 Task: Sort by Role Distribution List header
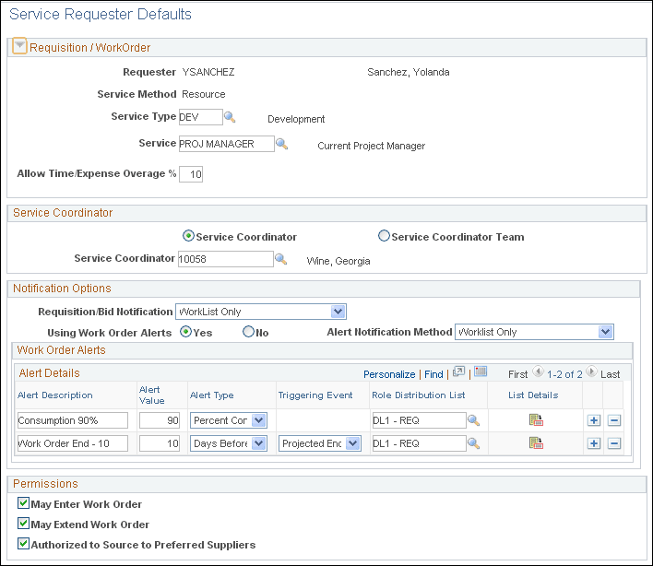tap(419, 395)
